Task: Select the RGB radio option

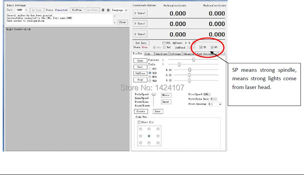Action: tap(150, 73)
